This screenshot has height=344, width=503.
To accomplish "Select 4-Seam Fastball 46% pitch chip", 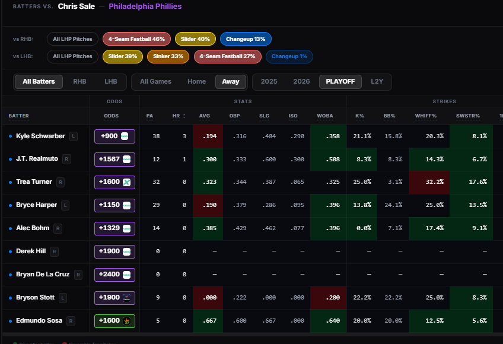I will point(136,39).
